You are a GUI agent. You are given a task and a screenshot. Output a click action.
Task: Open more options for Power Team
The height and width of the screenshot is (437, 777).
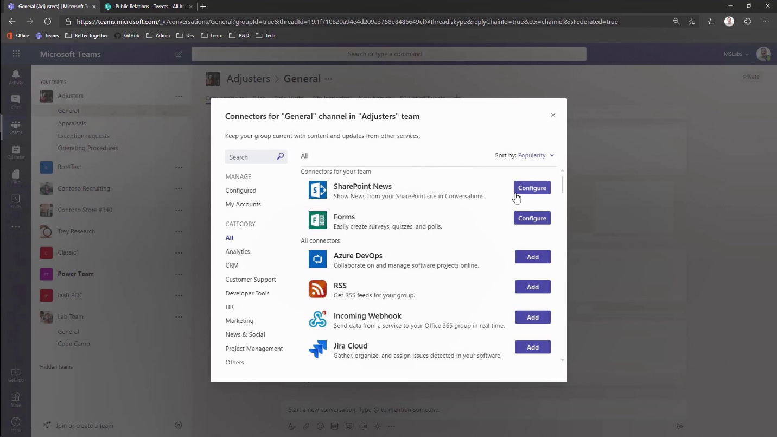179,274
